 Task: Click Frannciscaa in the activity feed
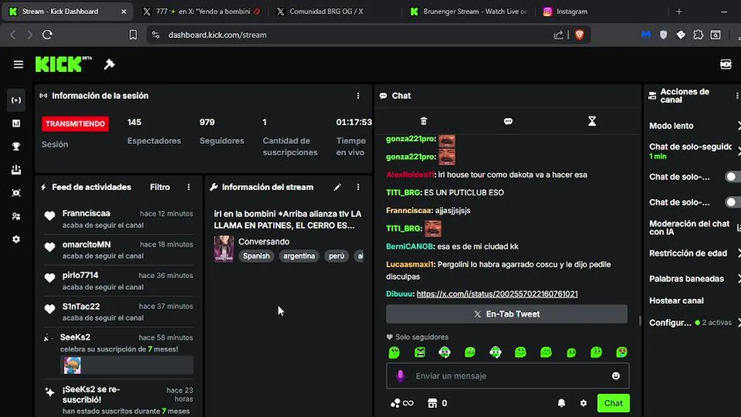(x=86, y=213)
